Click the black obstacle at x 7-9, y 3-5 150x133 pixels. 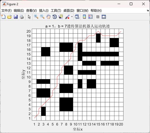click(66, 105)
